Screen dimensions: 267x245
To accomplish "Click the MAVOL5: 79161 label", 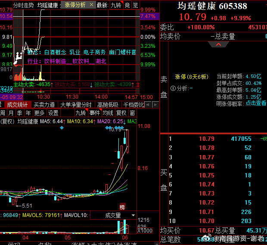I will click(x=42, y=215).
